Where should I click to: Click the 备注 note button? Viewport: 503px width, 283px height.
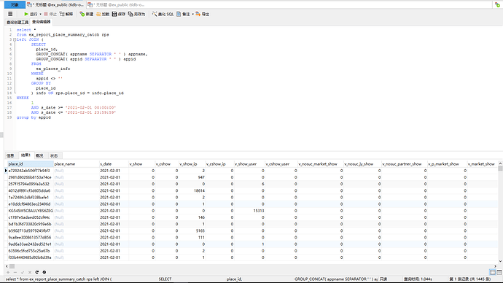[x=183, y=14]
